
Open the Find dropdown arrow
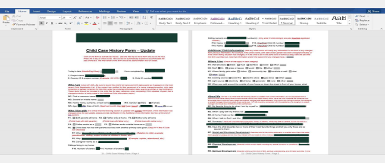pos(368,16)
